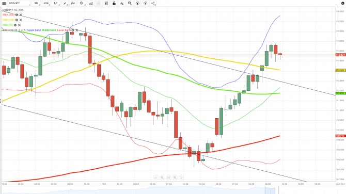The image size is (346, 194).
Task: Remove the SMA (200) indicator
Action: (x=21, y=15)
